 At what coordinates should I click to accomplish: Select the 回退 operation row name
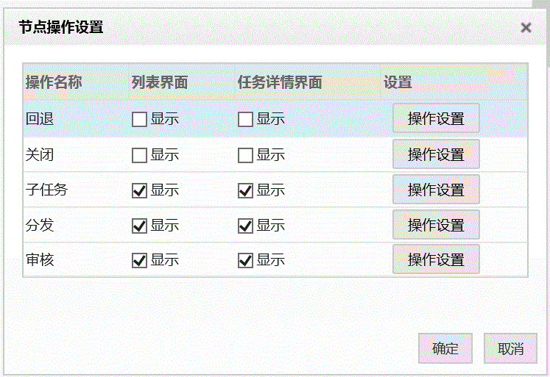coord(40,118)
